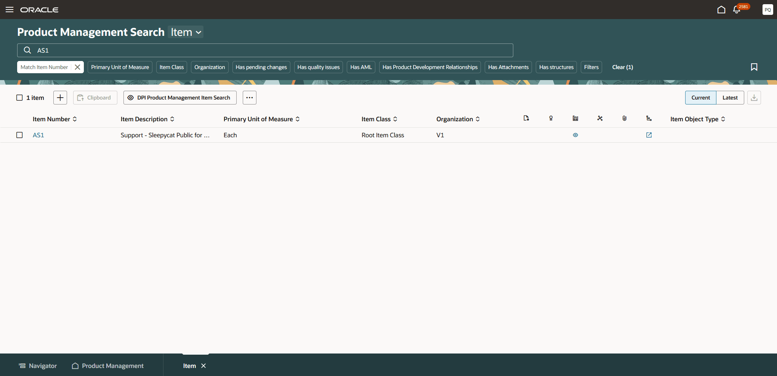Click the Root Item Class cell

(x=383, y=135)
